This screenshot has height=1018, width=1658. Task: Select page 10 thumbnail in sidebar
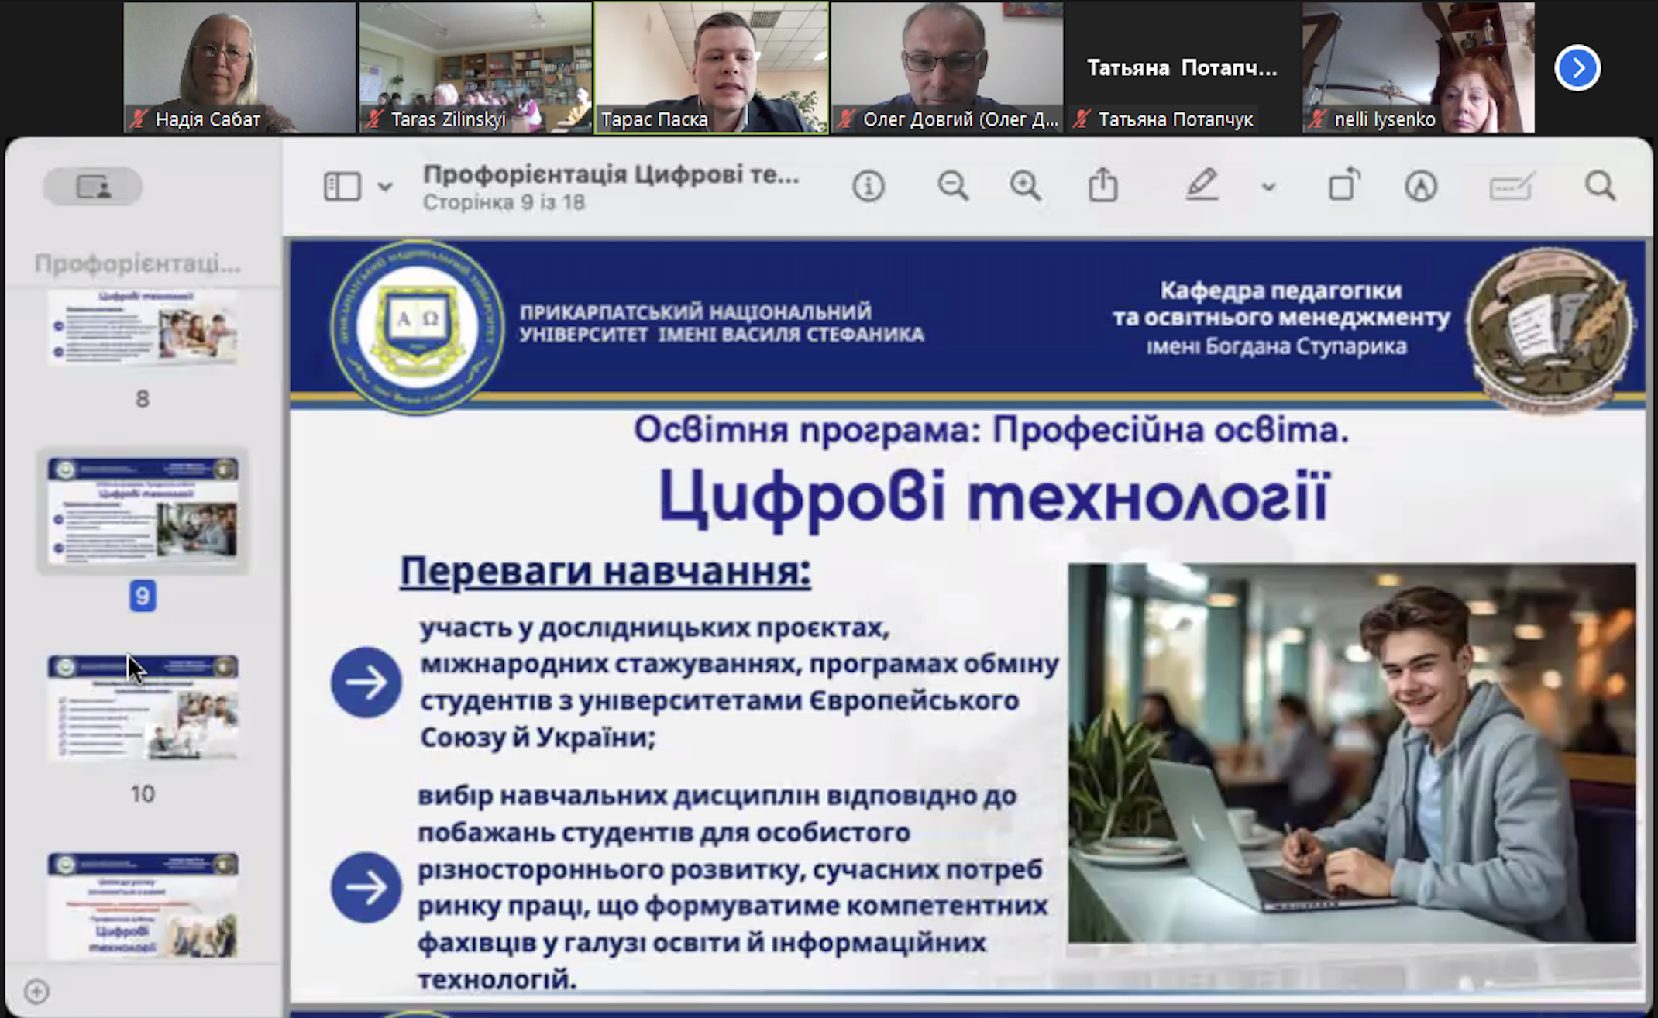(143, 707)
